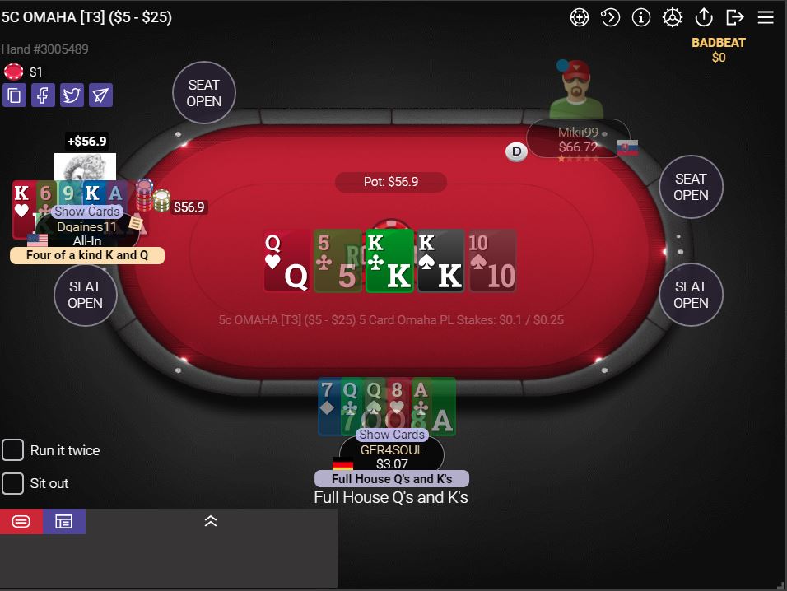The image size is (787, 591).
Task: Click Show Cards under GER4SOUL's hand
Action: (392, 435)
